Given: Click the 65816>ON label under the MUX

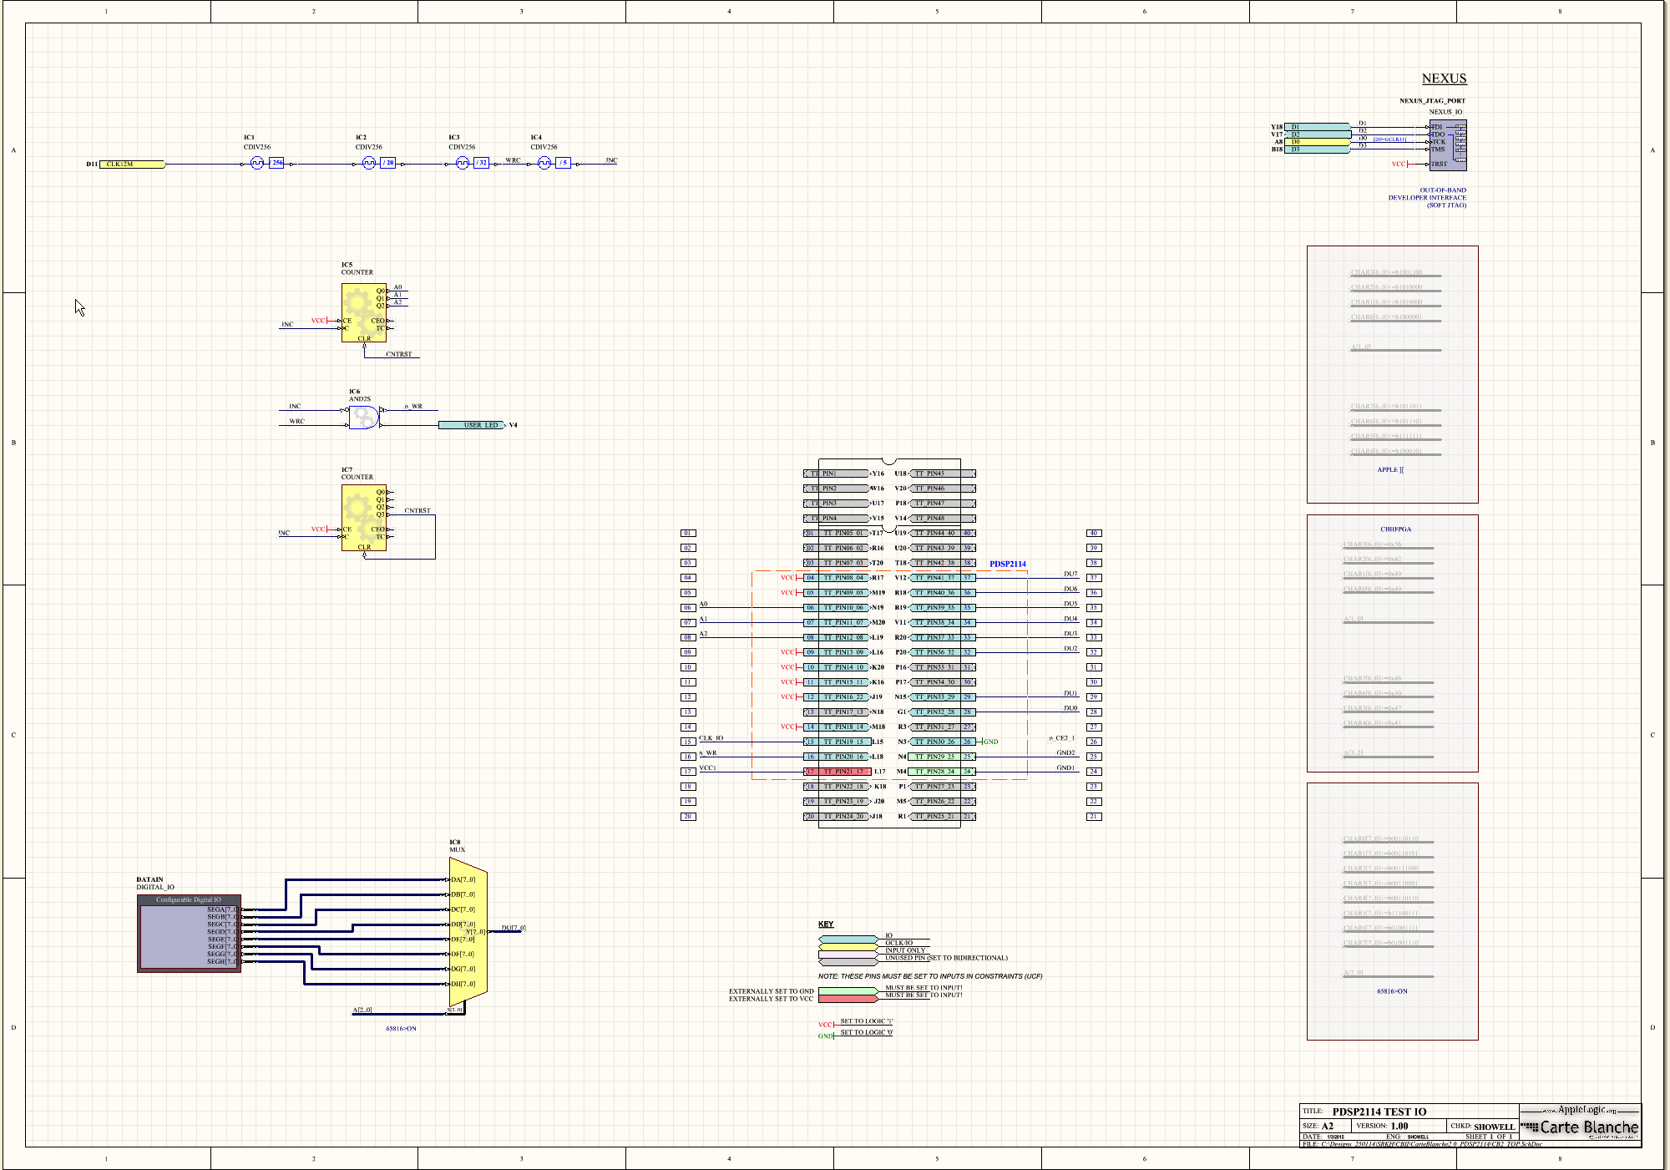Looking at the screenshot, I should [x=401, y=1029].
